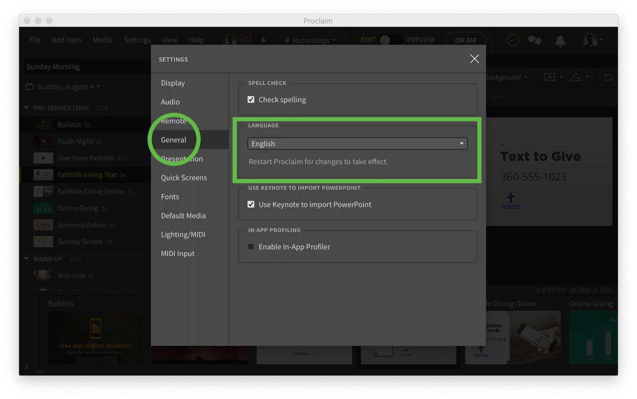Screen dimensions: 637x399
Task: Open the Add Item menu
Action: pos(66,40)
